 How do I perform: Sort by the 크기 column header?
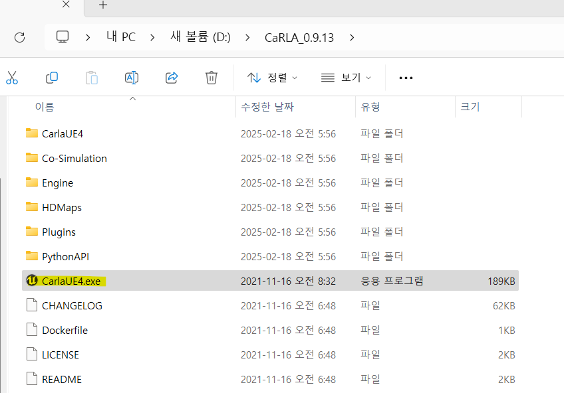coord(470,107)
